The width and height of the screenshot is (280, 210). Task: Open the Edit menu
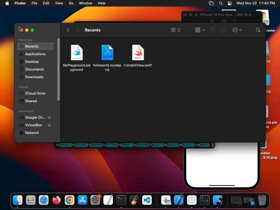pyautogui.click(x=46, y=3)
